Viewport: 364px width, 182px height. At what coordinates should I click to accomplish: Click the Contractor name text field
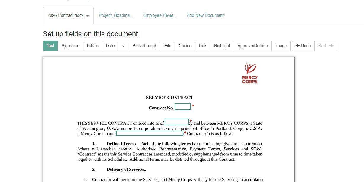pyautogui.click(x=150, y=133)
